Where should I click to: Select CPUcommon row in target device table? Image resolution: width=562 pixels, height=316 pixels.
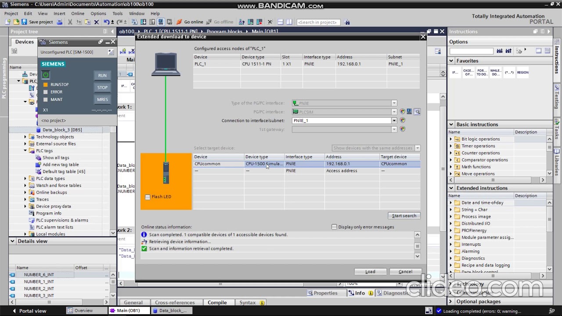[306, 164]
